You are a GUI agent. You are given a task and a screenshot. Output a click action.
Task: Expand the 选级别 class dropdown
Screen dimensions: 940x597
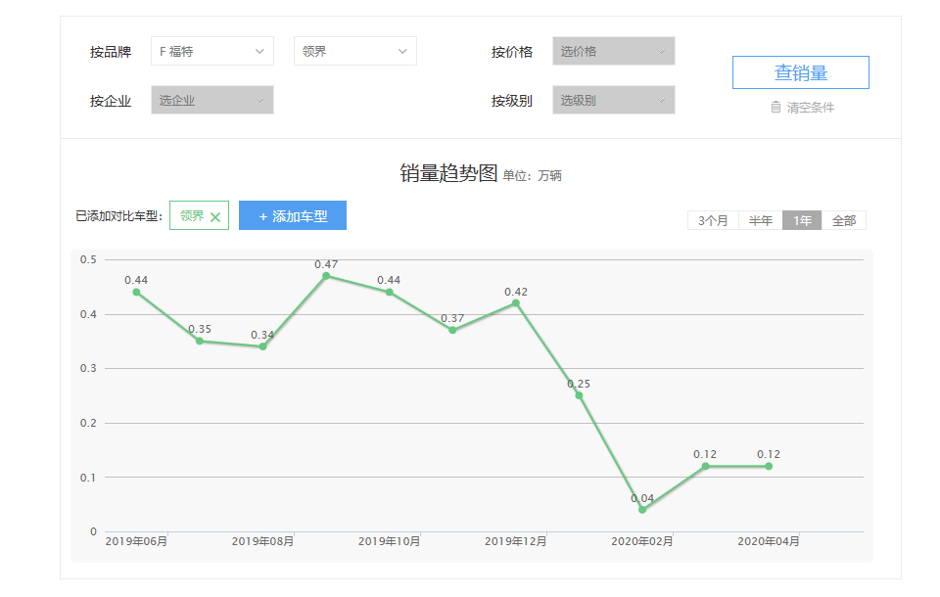tap(613, 100)
